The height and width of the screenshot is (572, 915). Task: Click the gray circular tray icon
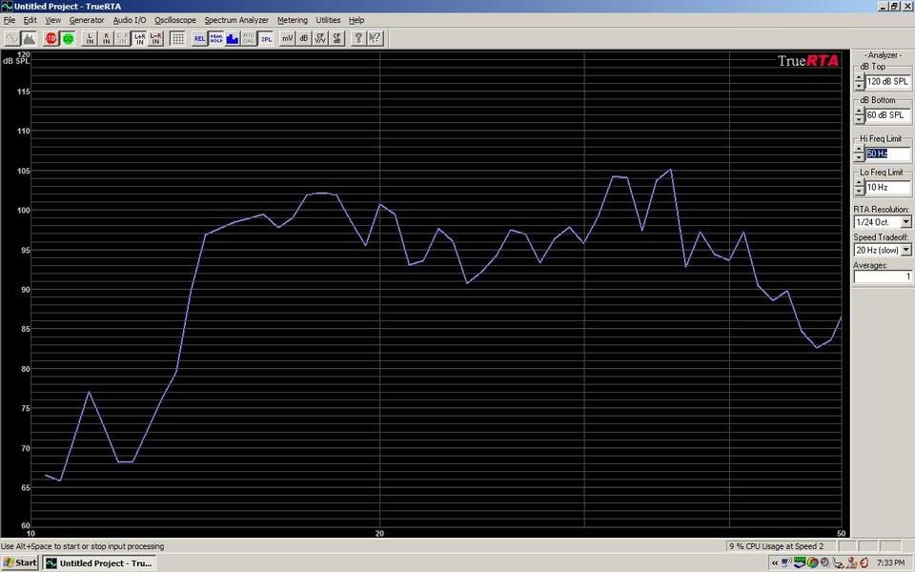tap(824, 562)
